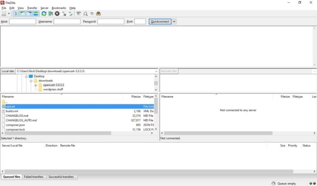Sort local files by Filesize column
The image size is (317, 186).
point(132,97)
